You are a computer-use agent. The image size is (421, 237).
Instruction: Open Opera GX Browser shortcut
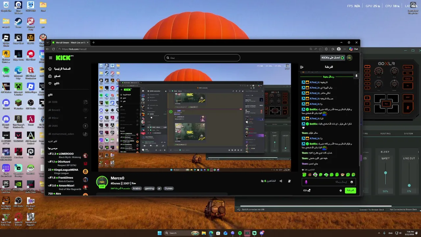(x=18, y=220)
